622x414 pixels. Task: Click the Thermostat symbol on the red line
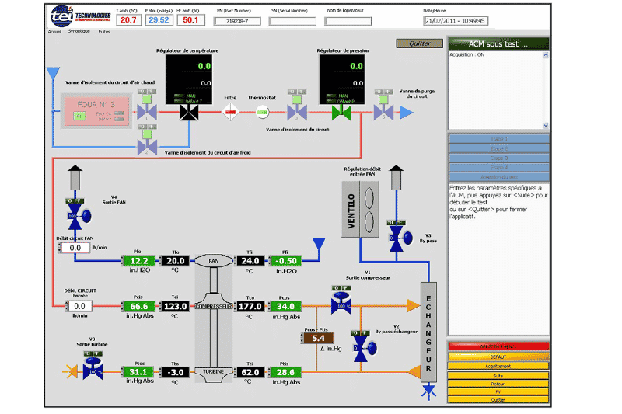[x=262, y=113]
